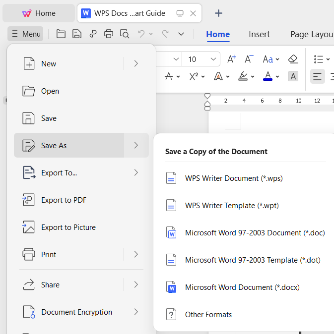Choose Print from the menu
Screen dimensions: 334x334
pos(68,254)
